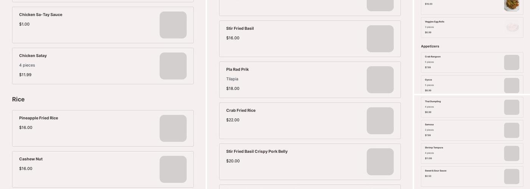The width and height of the screenshot is (530, 189).
Task: Click the Crab Fried Rice image placeholder
Action: tap(380, 121)
